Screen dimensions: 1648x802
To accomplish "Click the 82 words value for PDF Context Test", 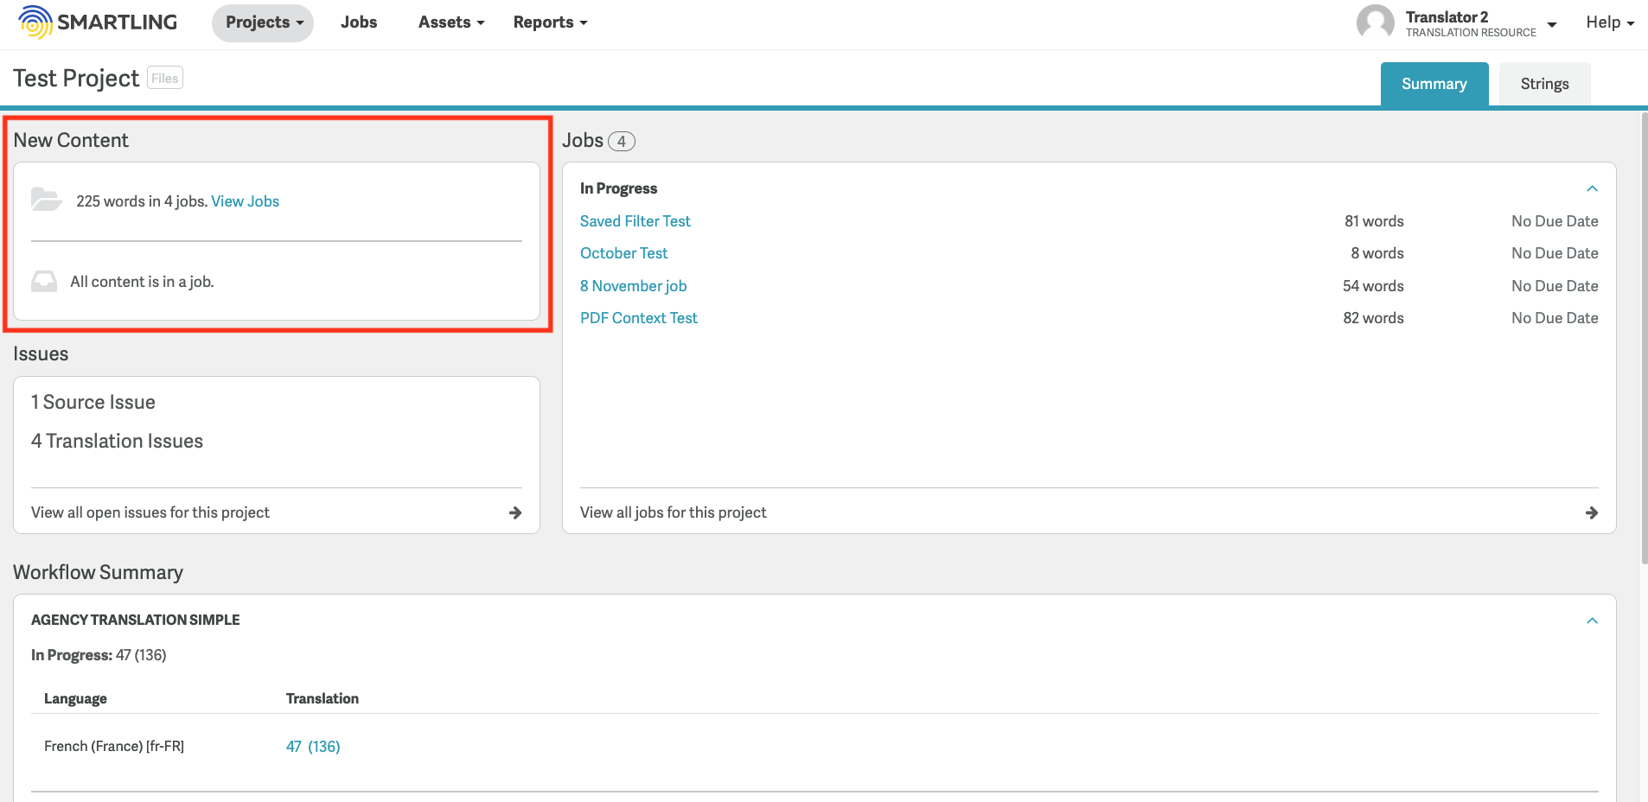I will click(x=1373, y=318).
